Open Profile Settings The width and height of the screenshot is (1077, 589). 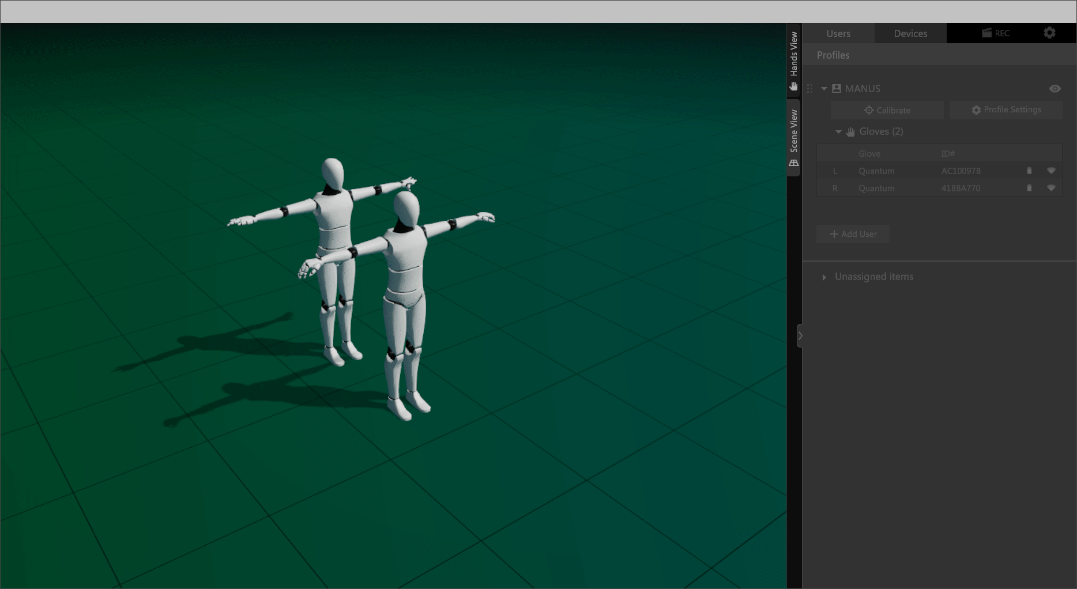click(x=1006, y=110)
